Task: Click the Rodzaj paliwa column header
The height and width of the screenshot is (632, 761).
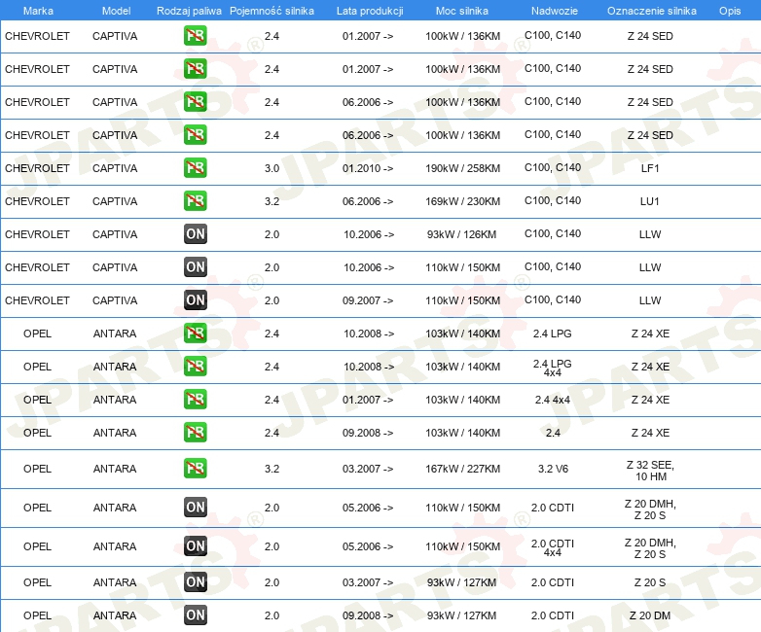Action: (x=189, y=11)
